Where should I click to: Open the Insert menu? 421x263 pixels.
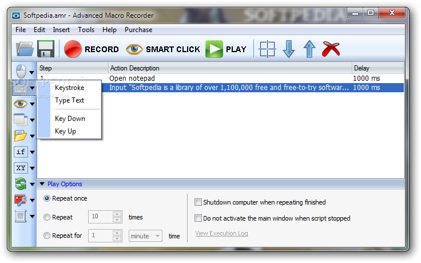click(61, 30)
